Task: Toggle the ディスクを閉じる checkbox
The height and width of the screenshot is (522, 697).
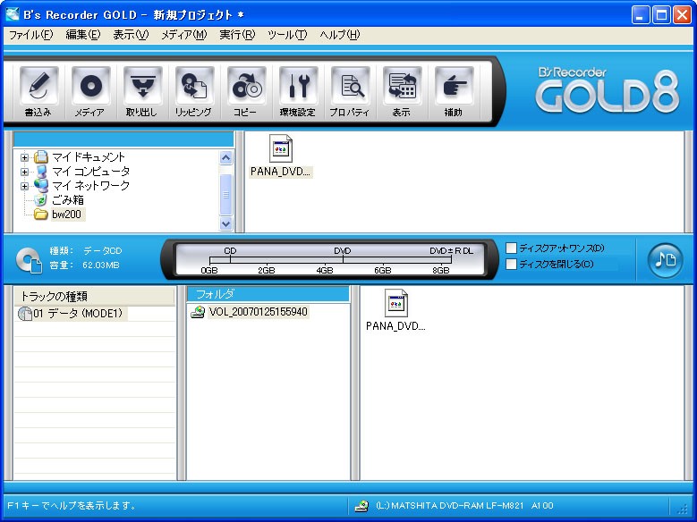Action: tap(511, 264)
